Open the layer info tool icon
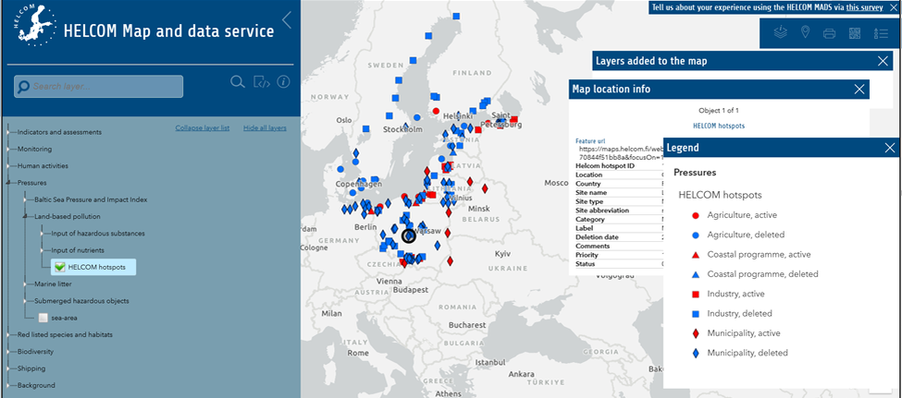 781,32
